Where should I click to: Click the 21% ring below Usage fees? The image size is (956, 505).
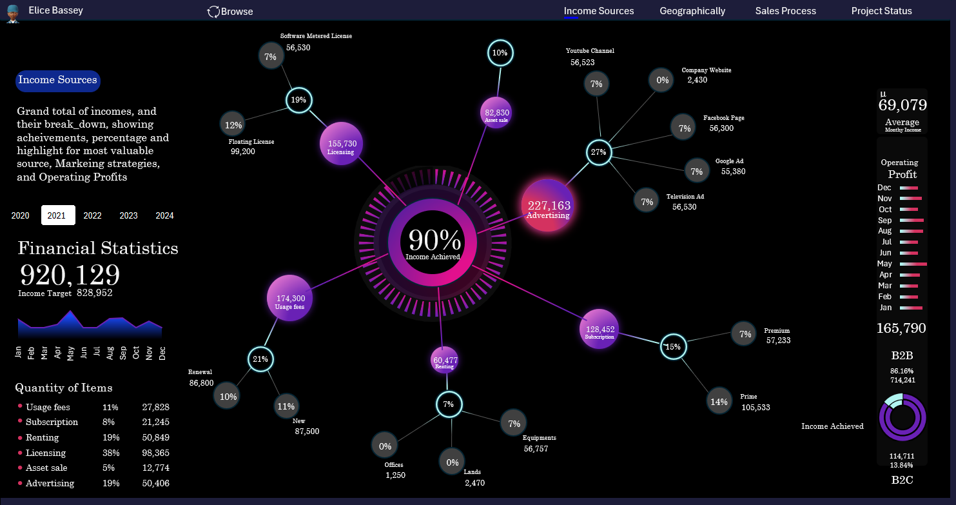261,359
